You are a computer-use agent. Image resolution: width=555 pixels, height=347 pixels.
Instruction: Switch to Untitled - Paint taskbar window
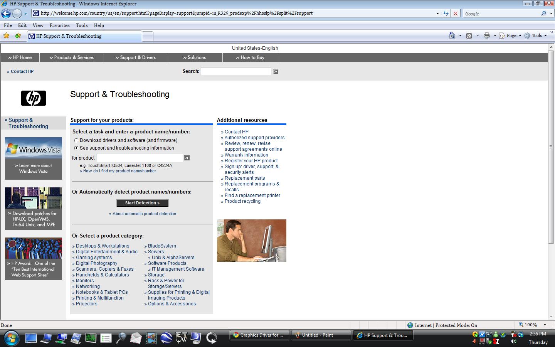(x=321, y=335)
